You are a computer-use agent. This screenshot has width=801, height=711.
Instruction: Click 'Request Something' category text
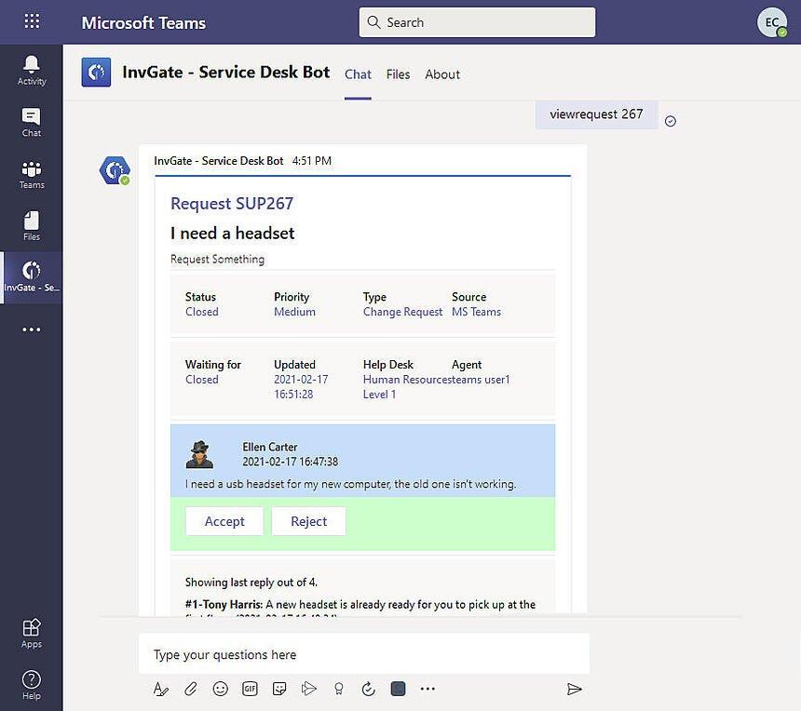click(x=217, y=260)
